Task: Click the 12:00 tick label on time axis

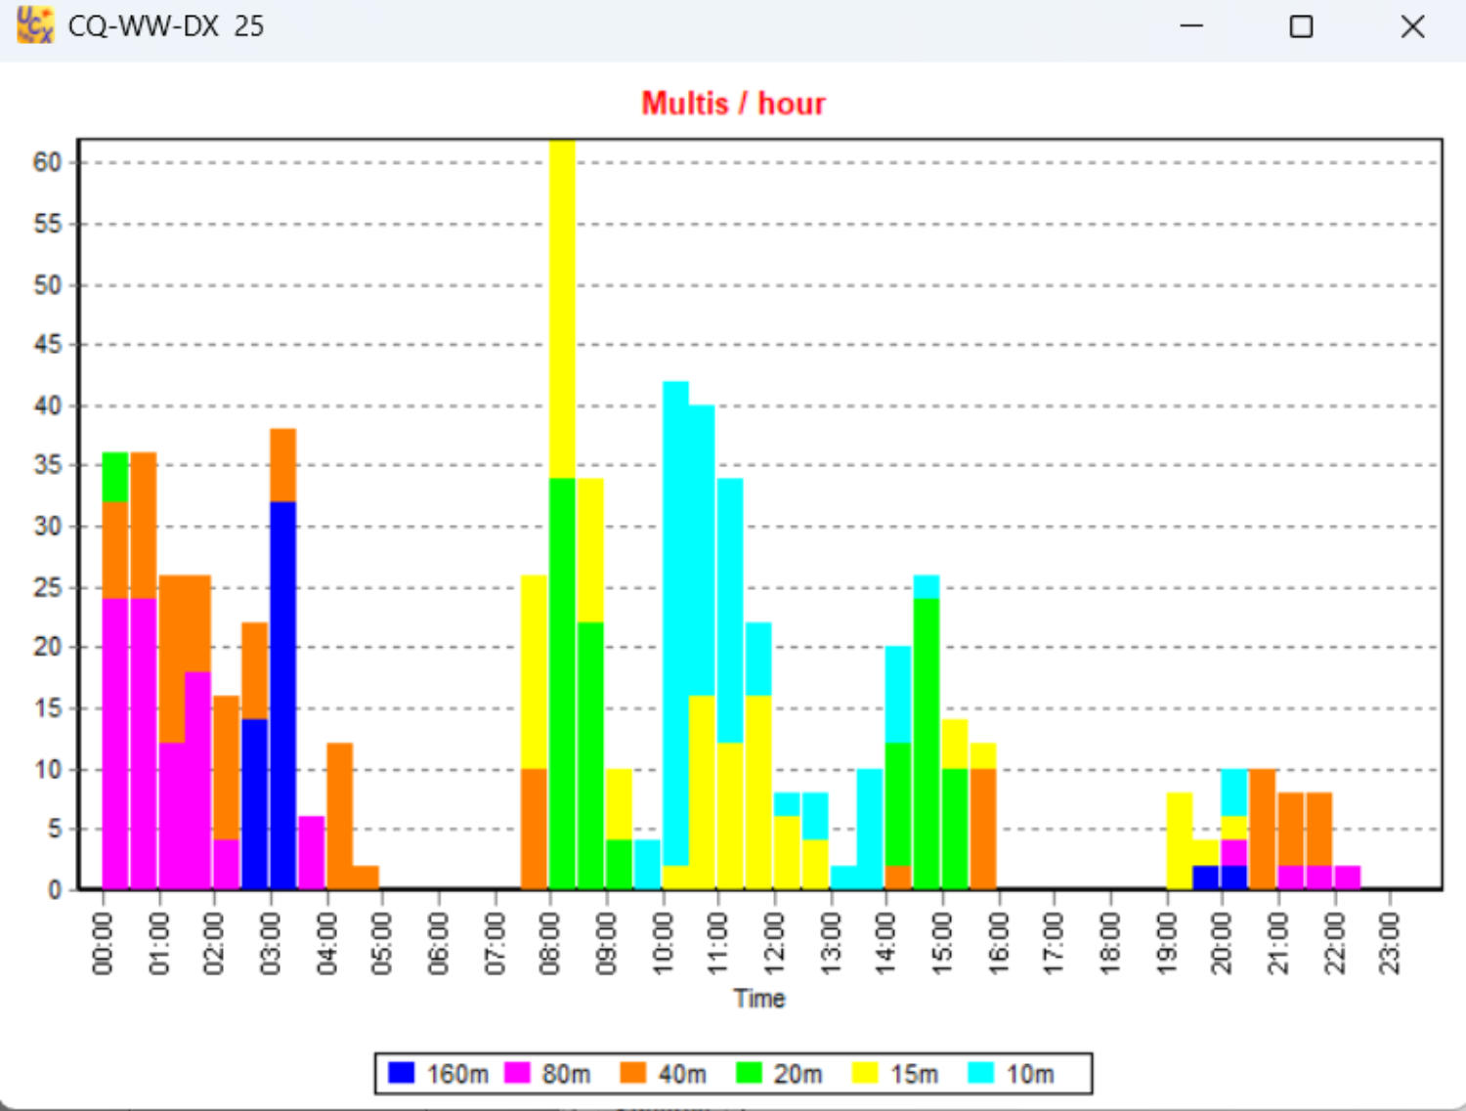Action: point(775,944)
